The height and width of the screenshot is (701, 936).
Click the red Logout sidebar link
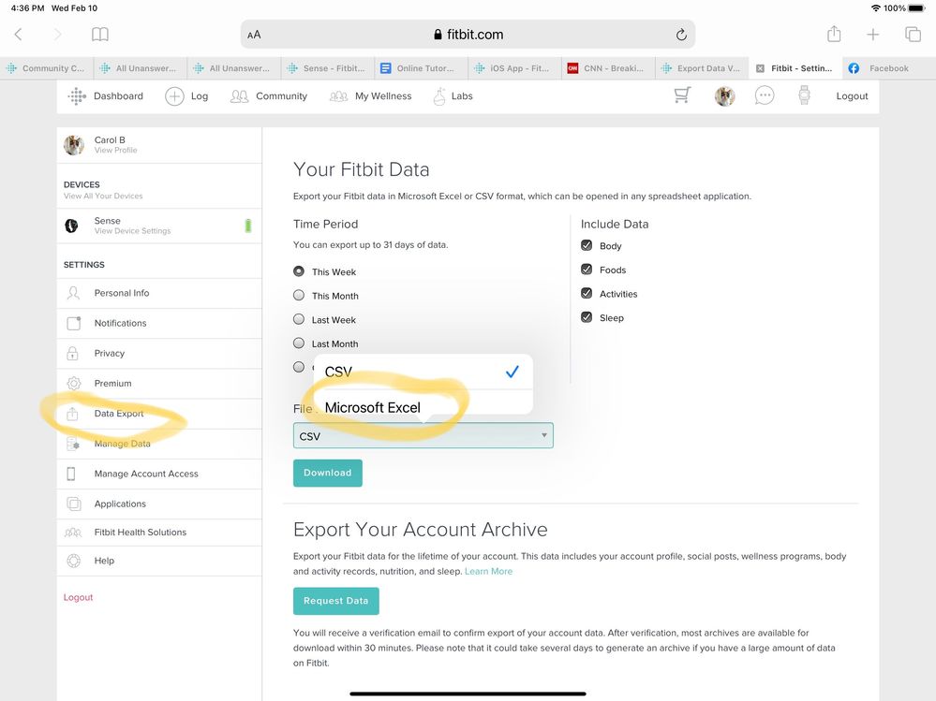(x=78, y=597)
